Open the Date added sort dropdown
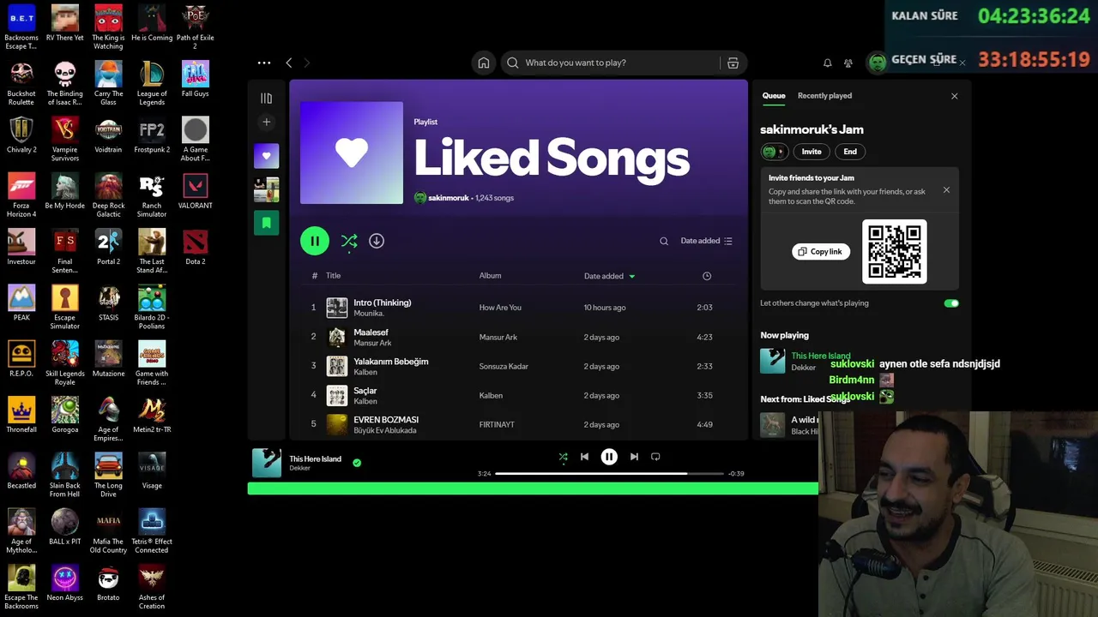1098x617 pixels. pyautogui.click(x=706, y=241)
